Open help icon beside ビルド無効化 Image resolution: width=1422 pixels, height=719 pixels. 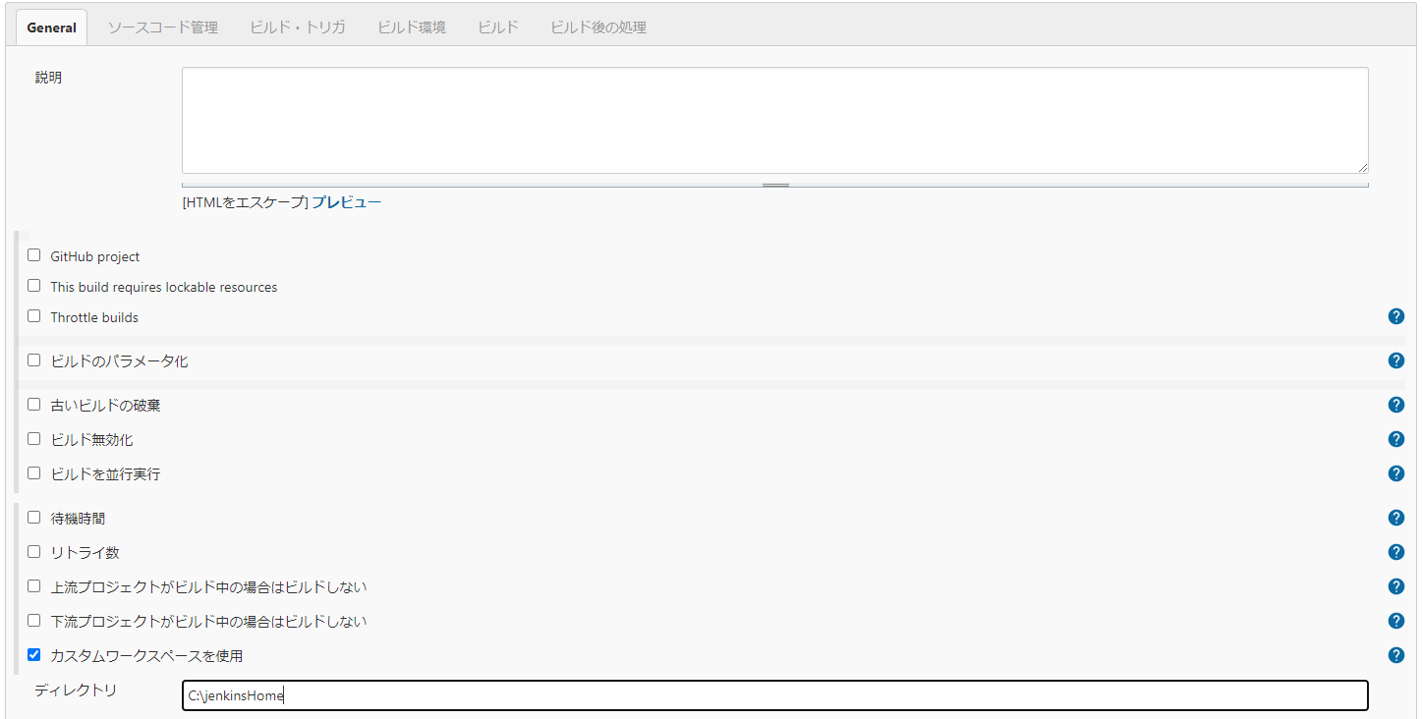(x=1395, y=439)
